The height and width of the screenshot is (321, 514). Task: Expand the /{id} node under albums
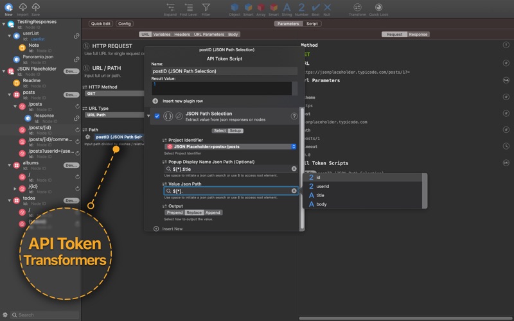(15, 189)
